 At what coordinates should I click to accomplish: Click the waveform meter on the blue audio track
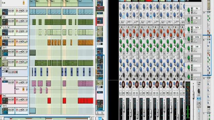[x=5, y=71]
